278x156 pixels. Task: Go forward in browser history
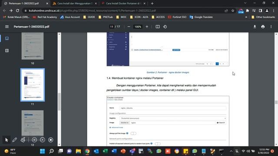[11, 10]
